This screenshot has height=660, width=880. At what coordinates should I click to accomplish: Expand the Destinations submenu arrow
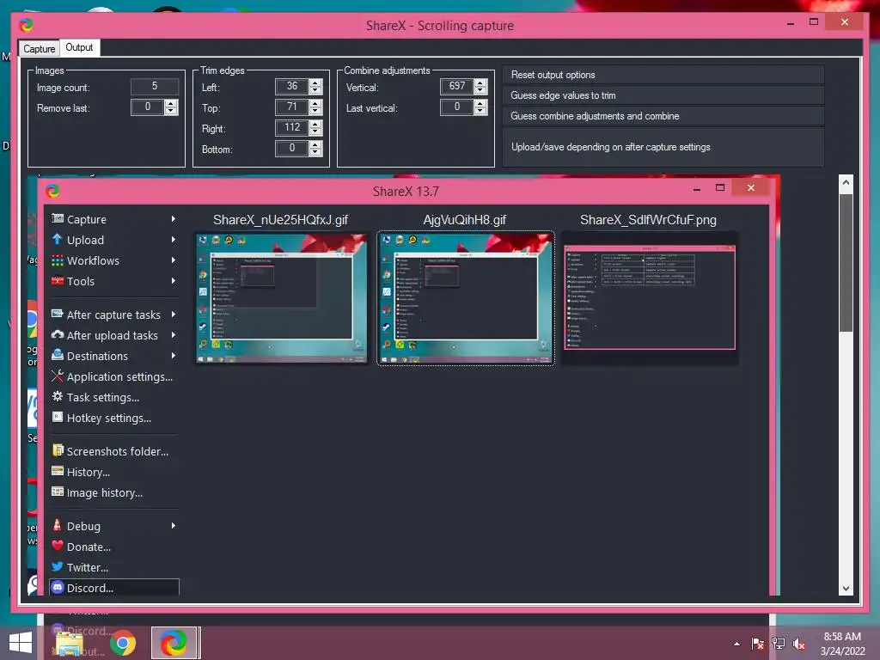[174, 355]
